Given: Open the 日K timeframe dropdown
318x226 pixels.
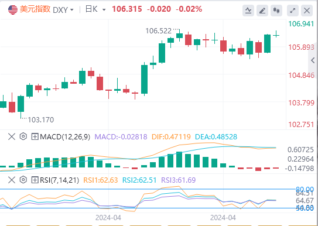Looking at the screenshot, I should [x=95, y=9].
